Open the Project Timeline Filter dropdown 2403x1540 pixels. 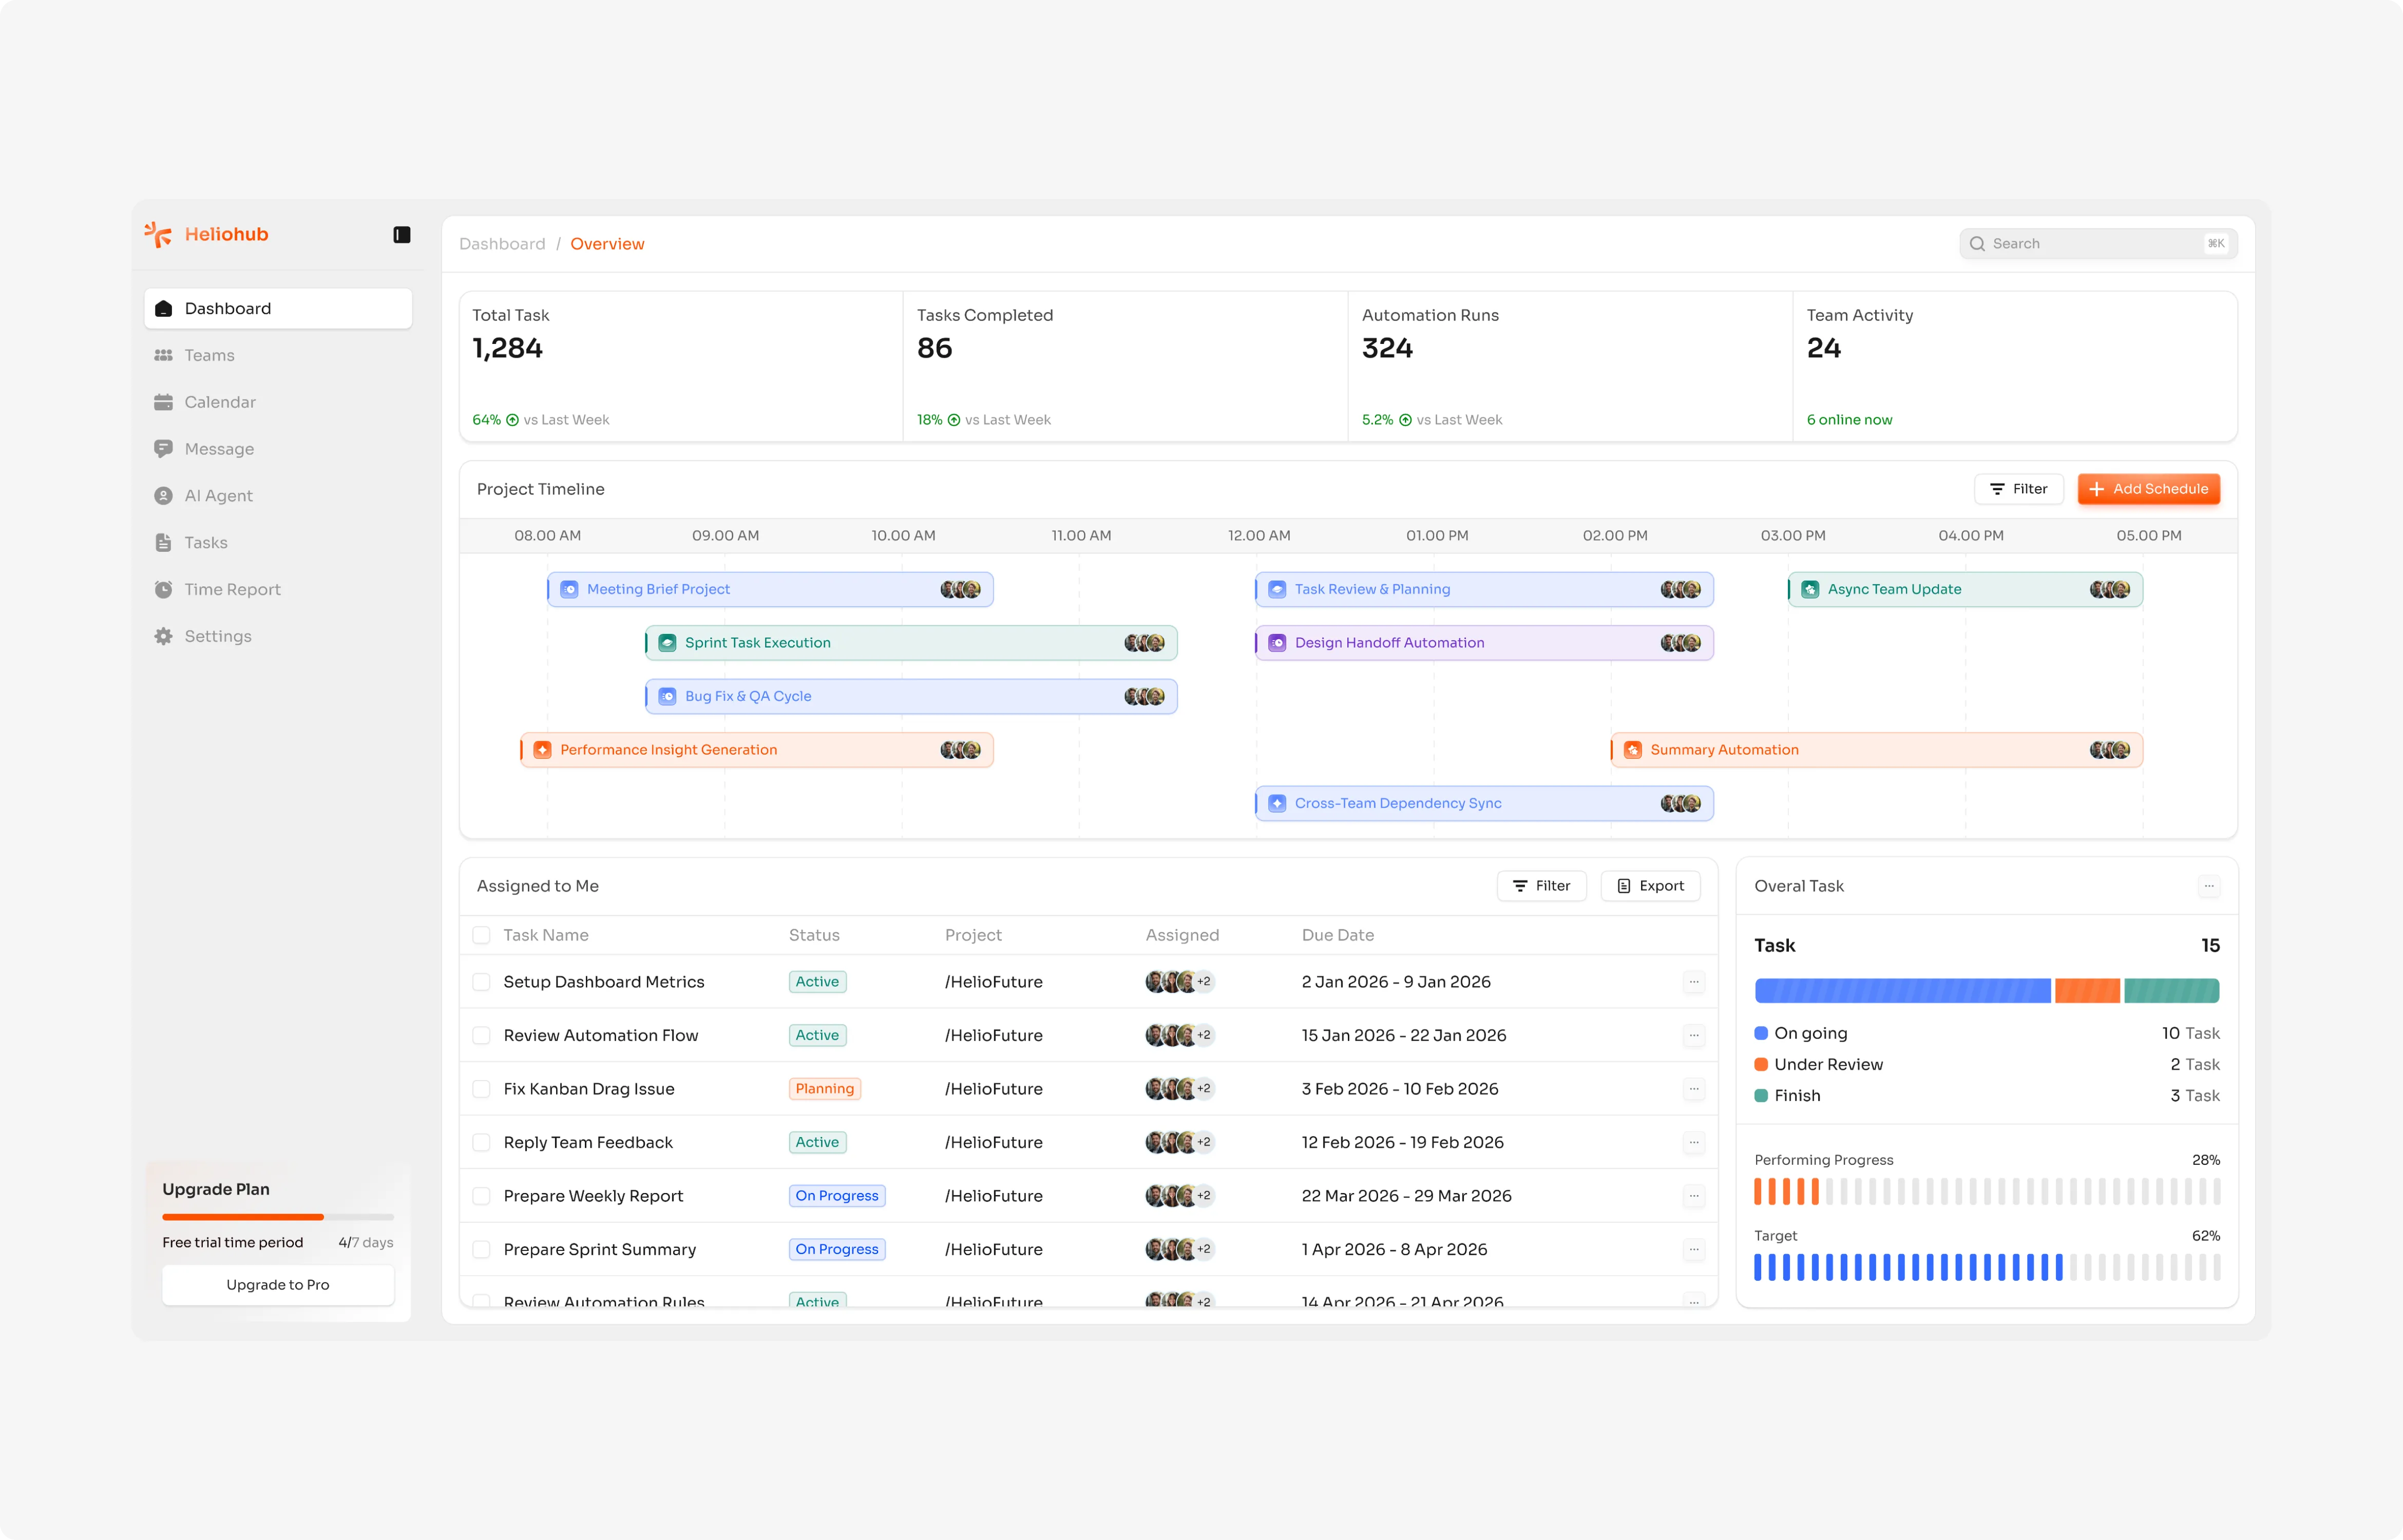click(2018, 489)
